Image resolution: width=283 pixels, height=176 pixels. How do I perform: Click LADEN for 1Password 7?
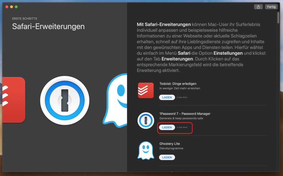[x=167, y=128]
